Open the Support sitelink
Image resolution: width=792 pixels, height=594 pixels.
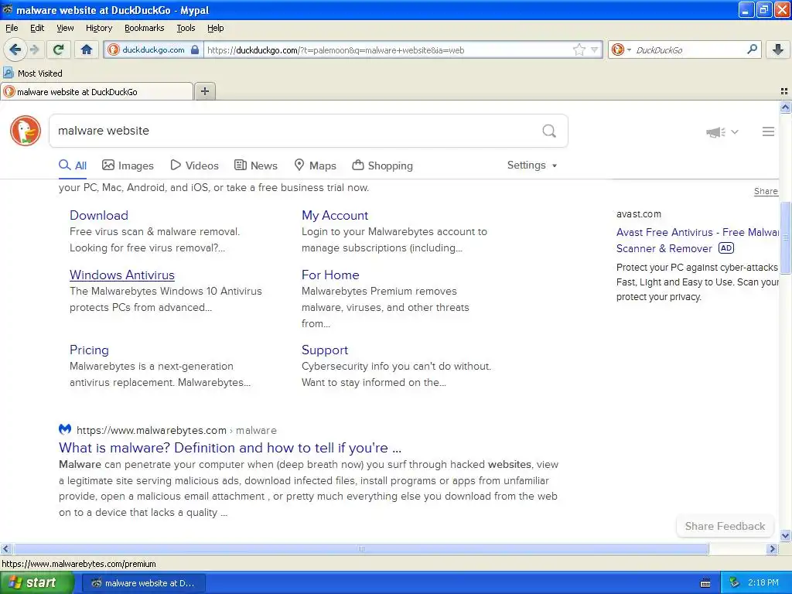325,350
